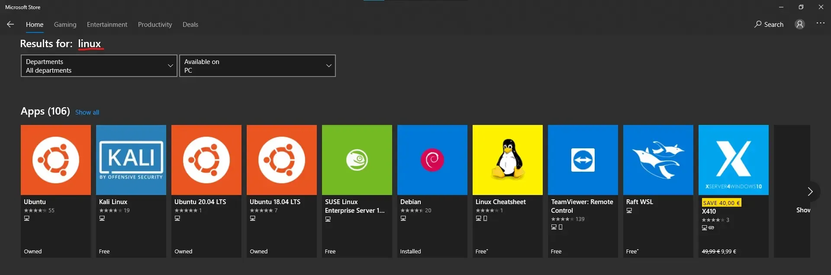Restore down the Microsoft Store window
This screenshot has height=275, width=831.
pos(801,7)
